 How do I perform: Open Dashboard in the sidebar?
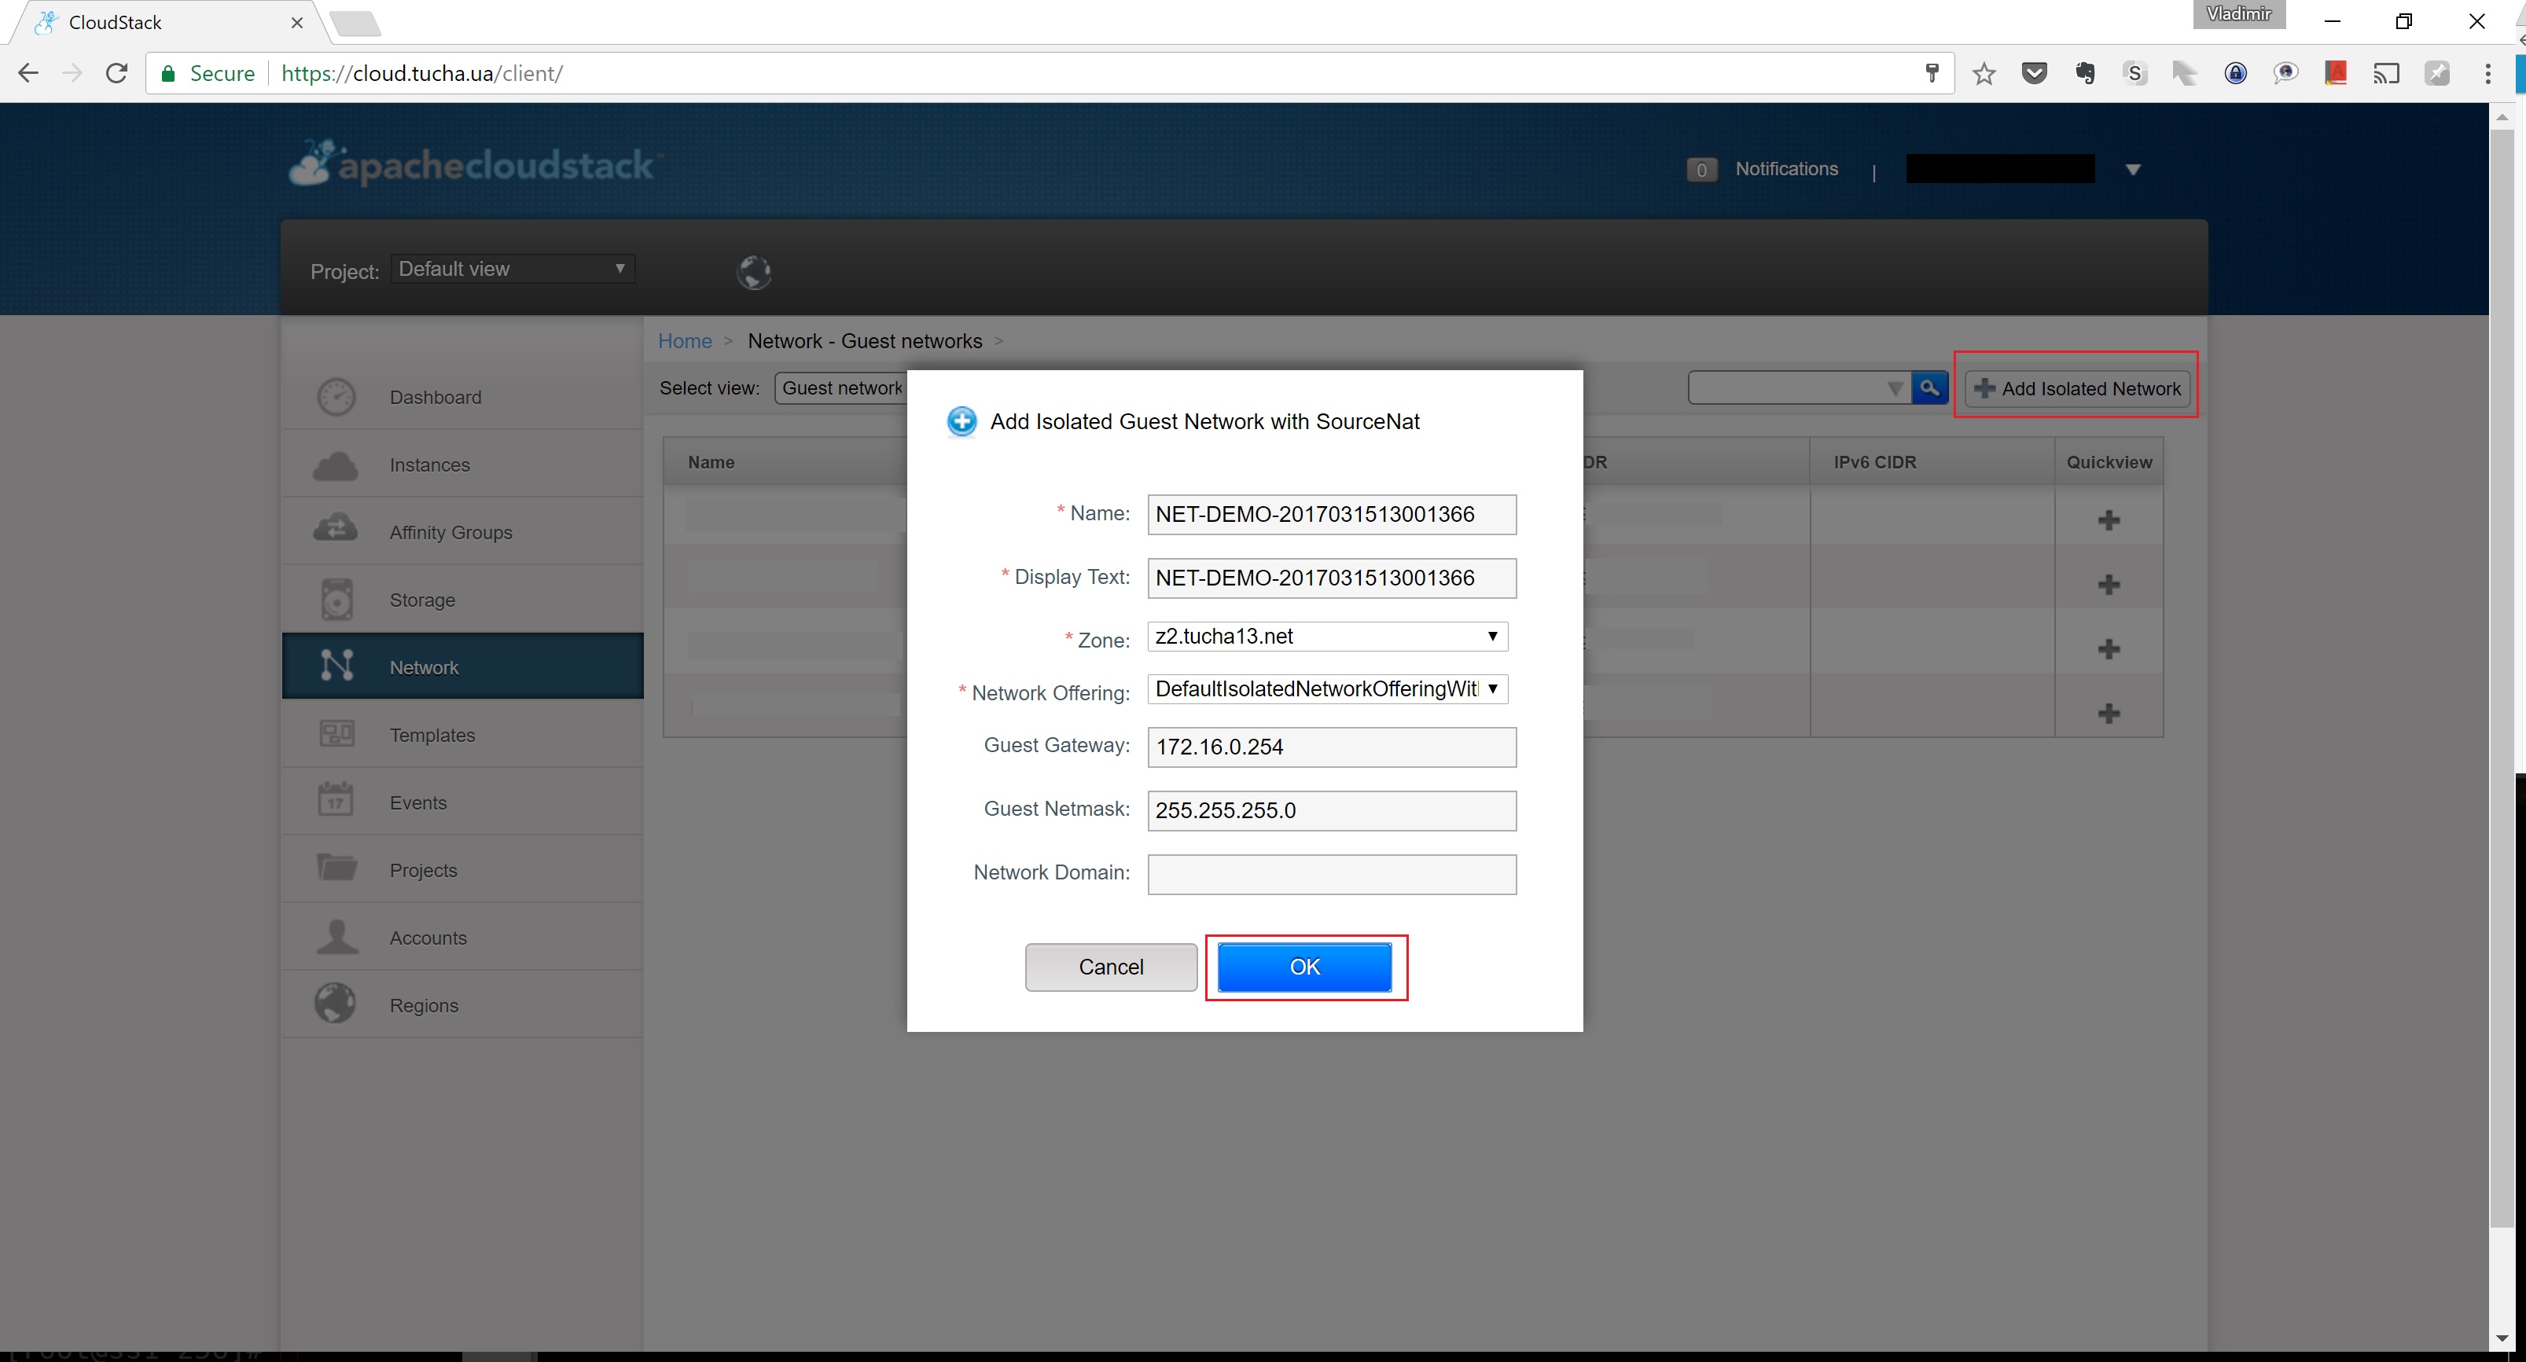[x=461, y=397]
